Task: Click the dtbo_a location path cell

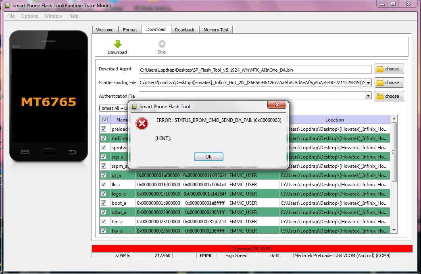Action: pos(334,212)
